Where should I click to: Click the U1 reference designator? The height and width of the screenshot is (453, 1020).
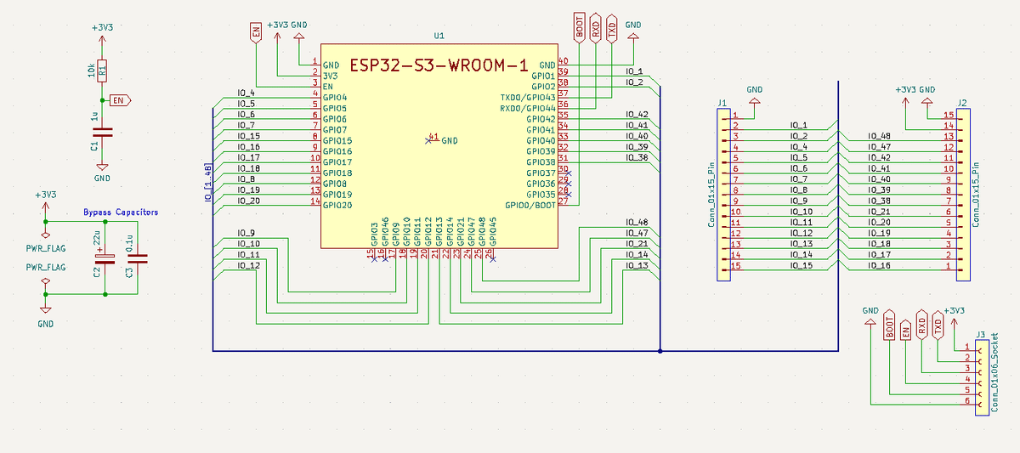pyautogui.click(x=439, y=37)
